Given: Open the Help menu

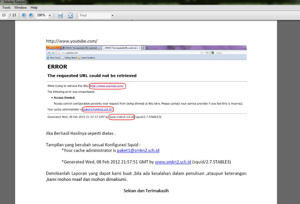Looking at the screenshot, I should [x=34, y=7].
